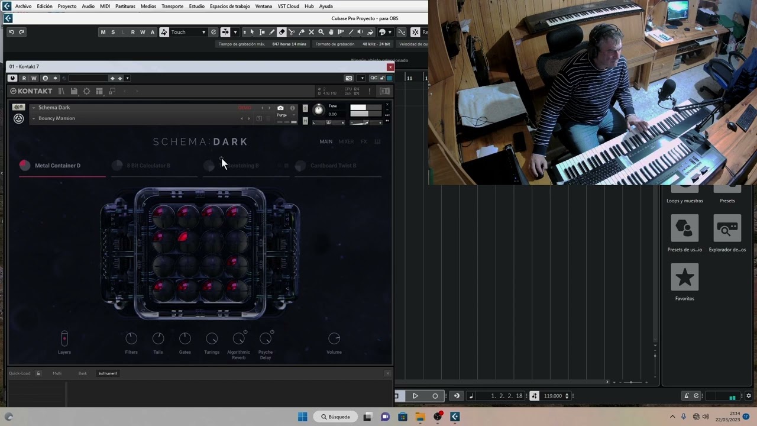Open Archivo menu

(23, 6)
